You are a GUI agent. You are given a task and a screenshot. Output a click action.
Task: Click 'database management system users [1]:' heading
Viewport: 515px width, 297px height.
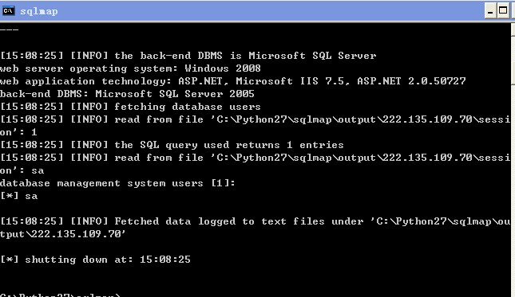117,183
